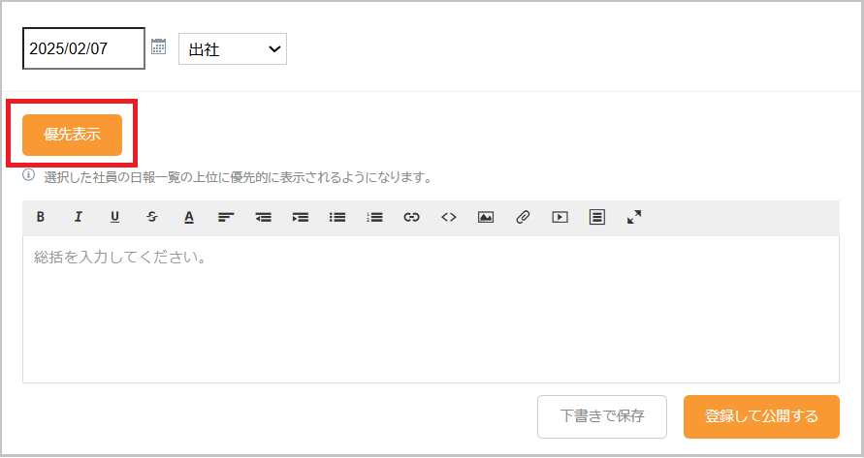Insert a numbered list
The height and width of the screenshot is (458, 864).
coord(374,217)
